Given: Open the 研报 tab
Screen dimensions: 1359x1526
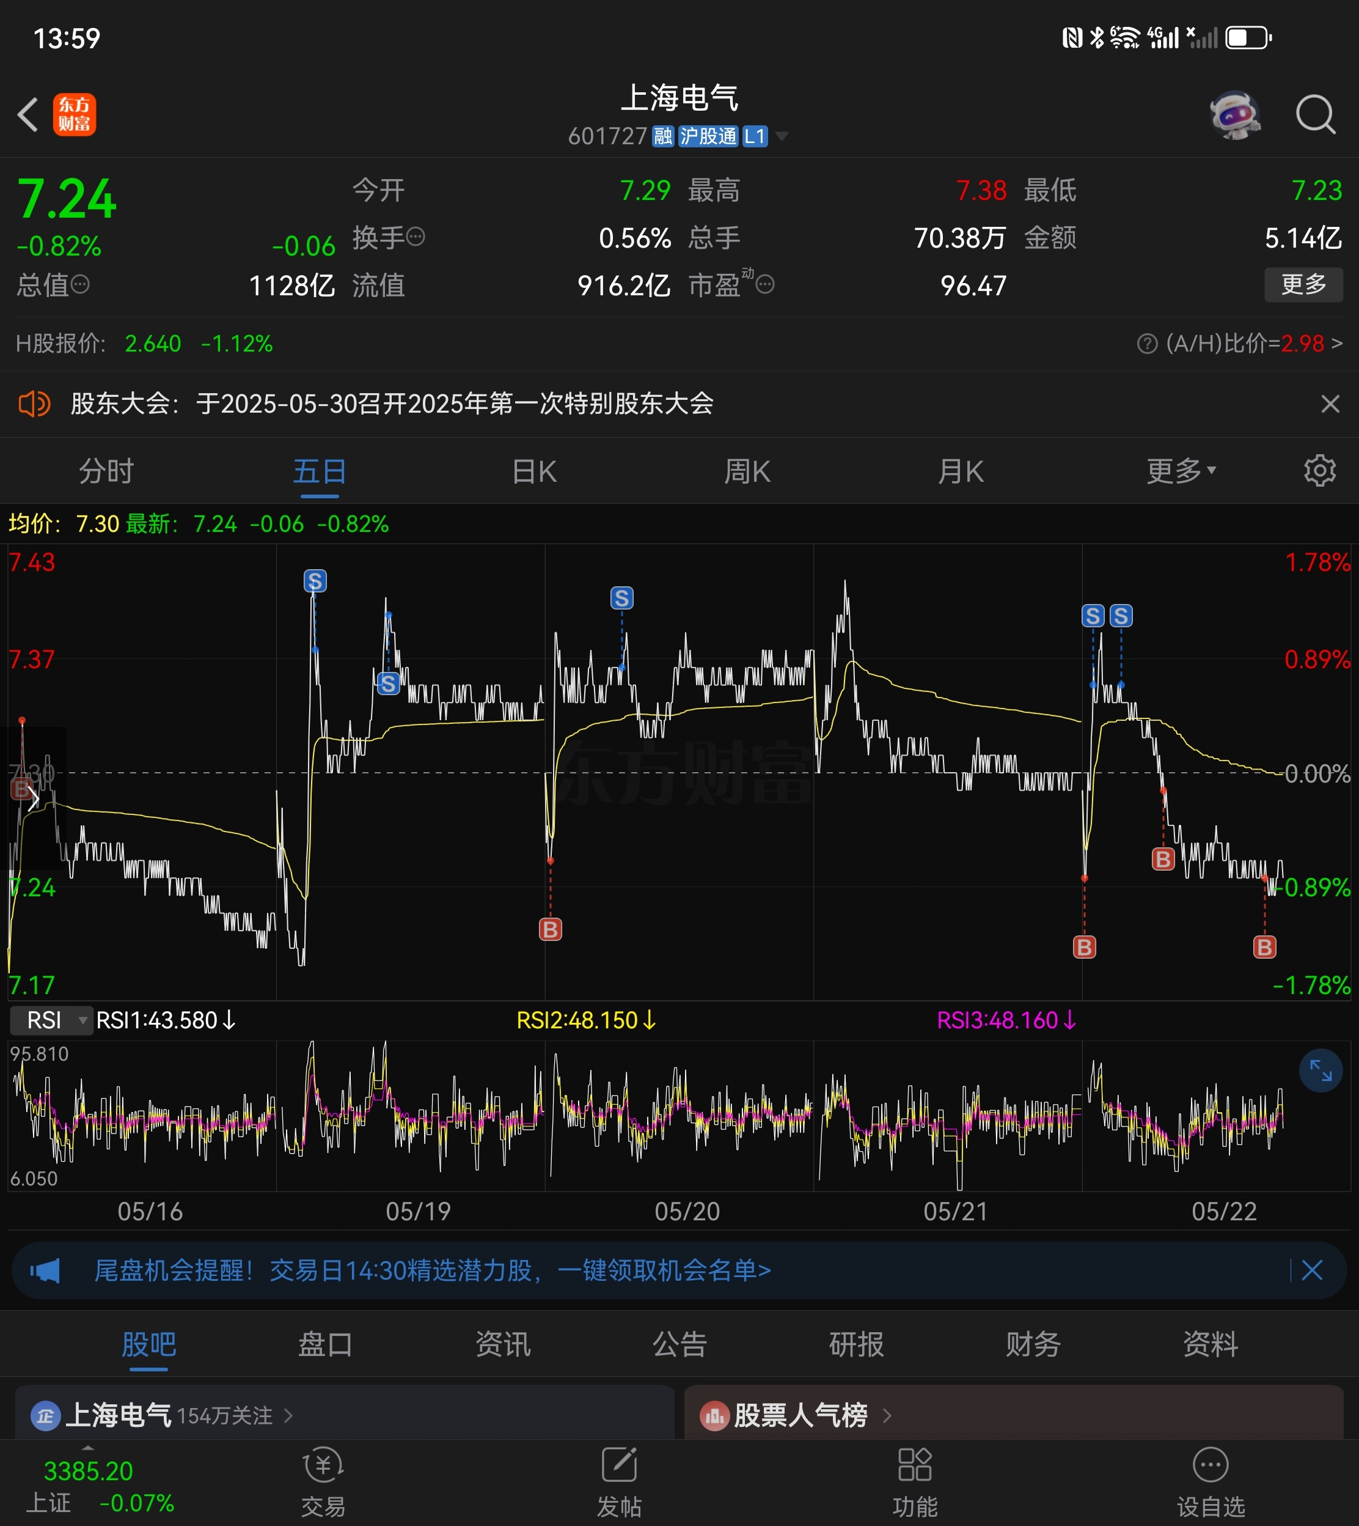Looking at the screenshot, I should tap(857, 1344).
